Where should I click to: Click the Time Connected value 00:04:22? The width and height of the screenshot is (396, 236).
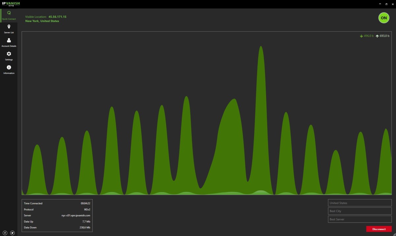[x=85, y=203]
